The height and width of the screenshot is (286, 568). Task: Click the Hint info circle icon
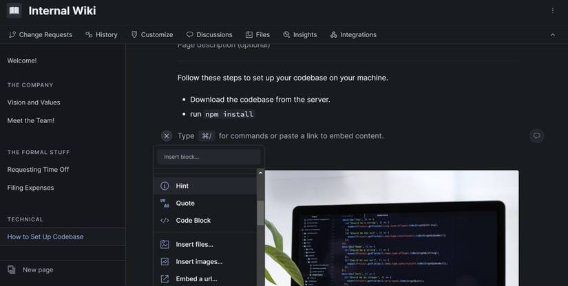[165, 186]
